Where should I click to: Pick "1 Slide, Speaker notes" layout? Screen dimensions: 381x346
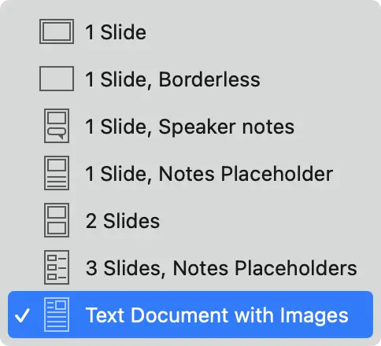(x=190, y=126)
